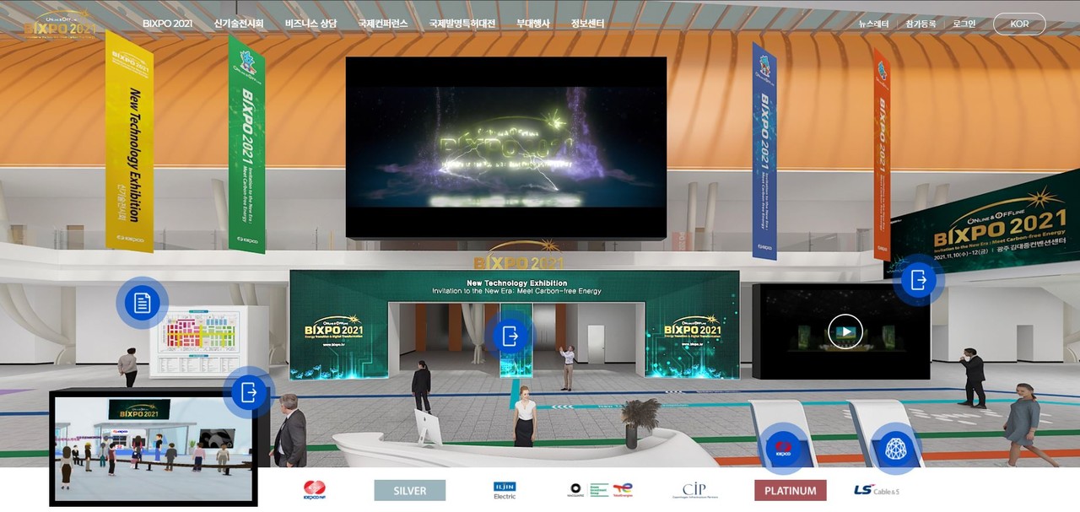Viewport: 1080px width, 512px height.
Task: Open the 신기술전시회 menu
Action: 239,24
